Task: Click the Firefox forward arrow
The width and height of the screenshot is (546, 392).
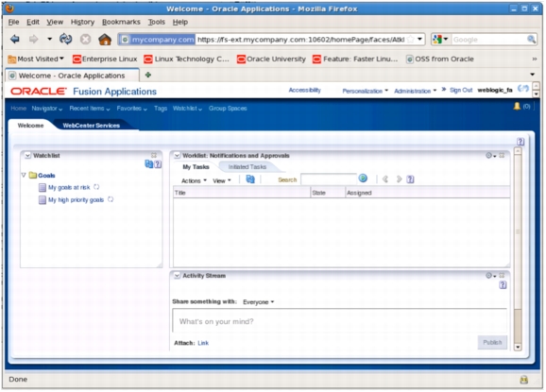Action: point(33,40)
